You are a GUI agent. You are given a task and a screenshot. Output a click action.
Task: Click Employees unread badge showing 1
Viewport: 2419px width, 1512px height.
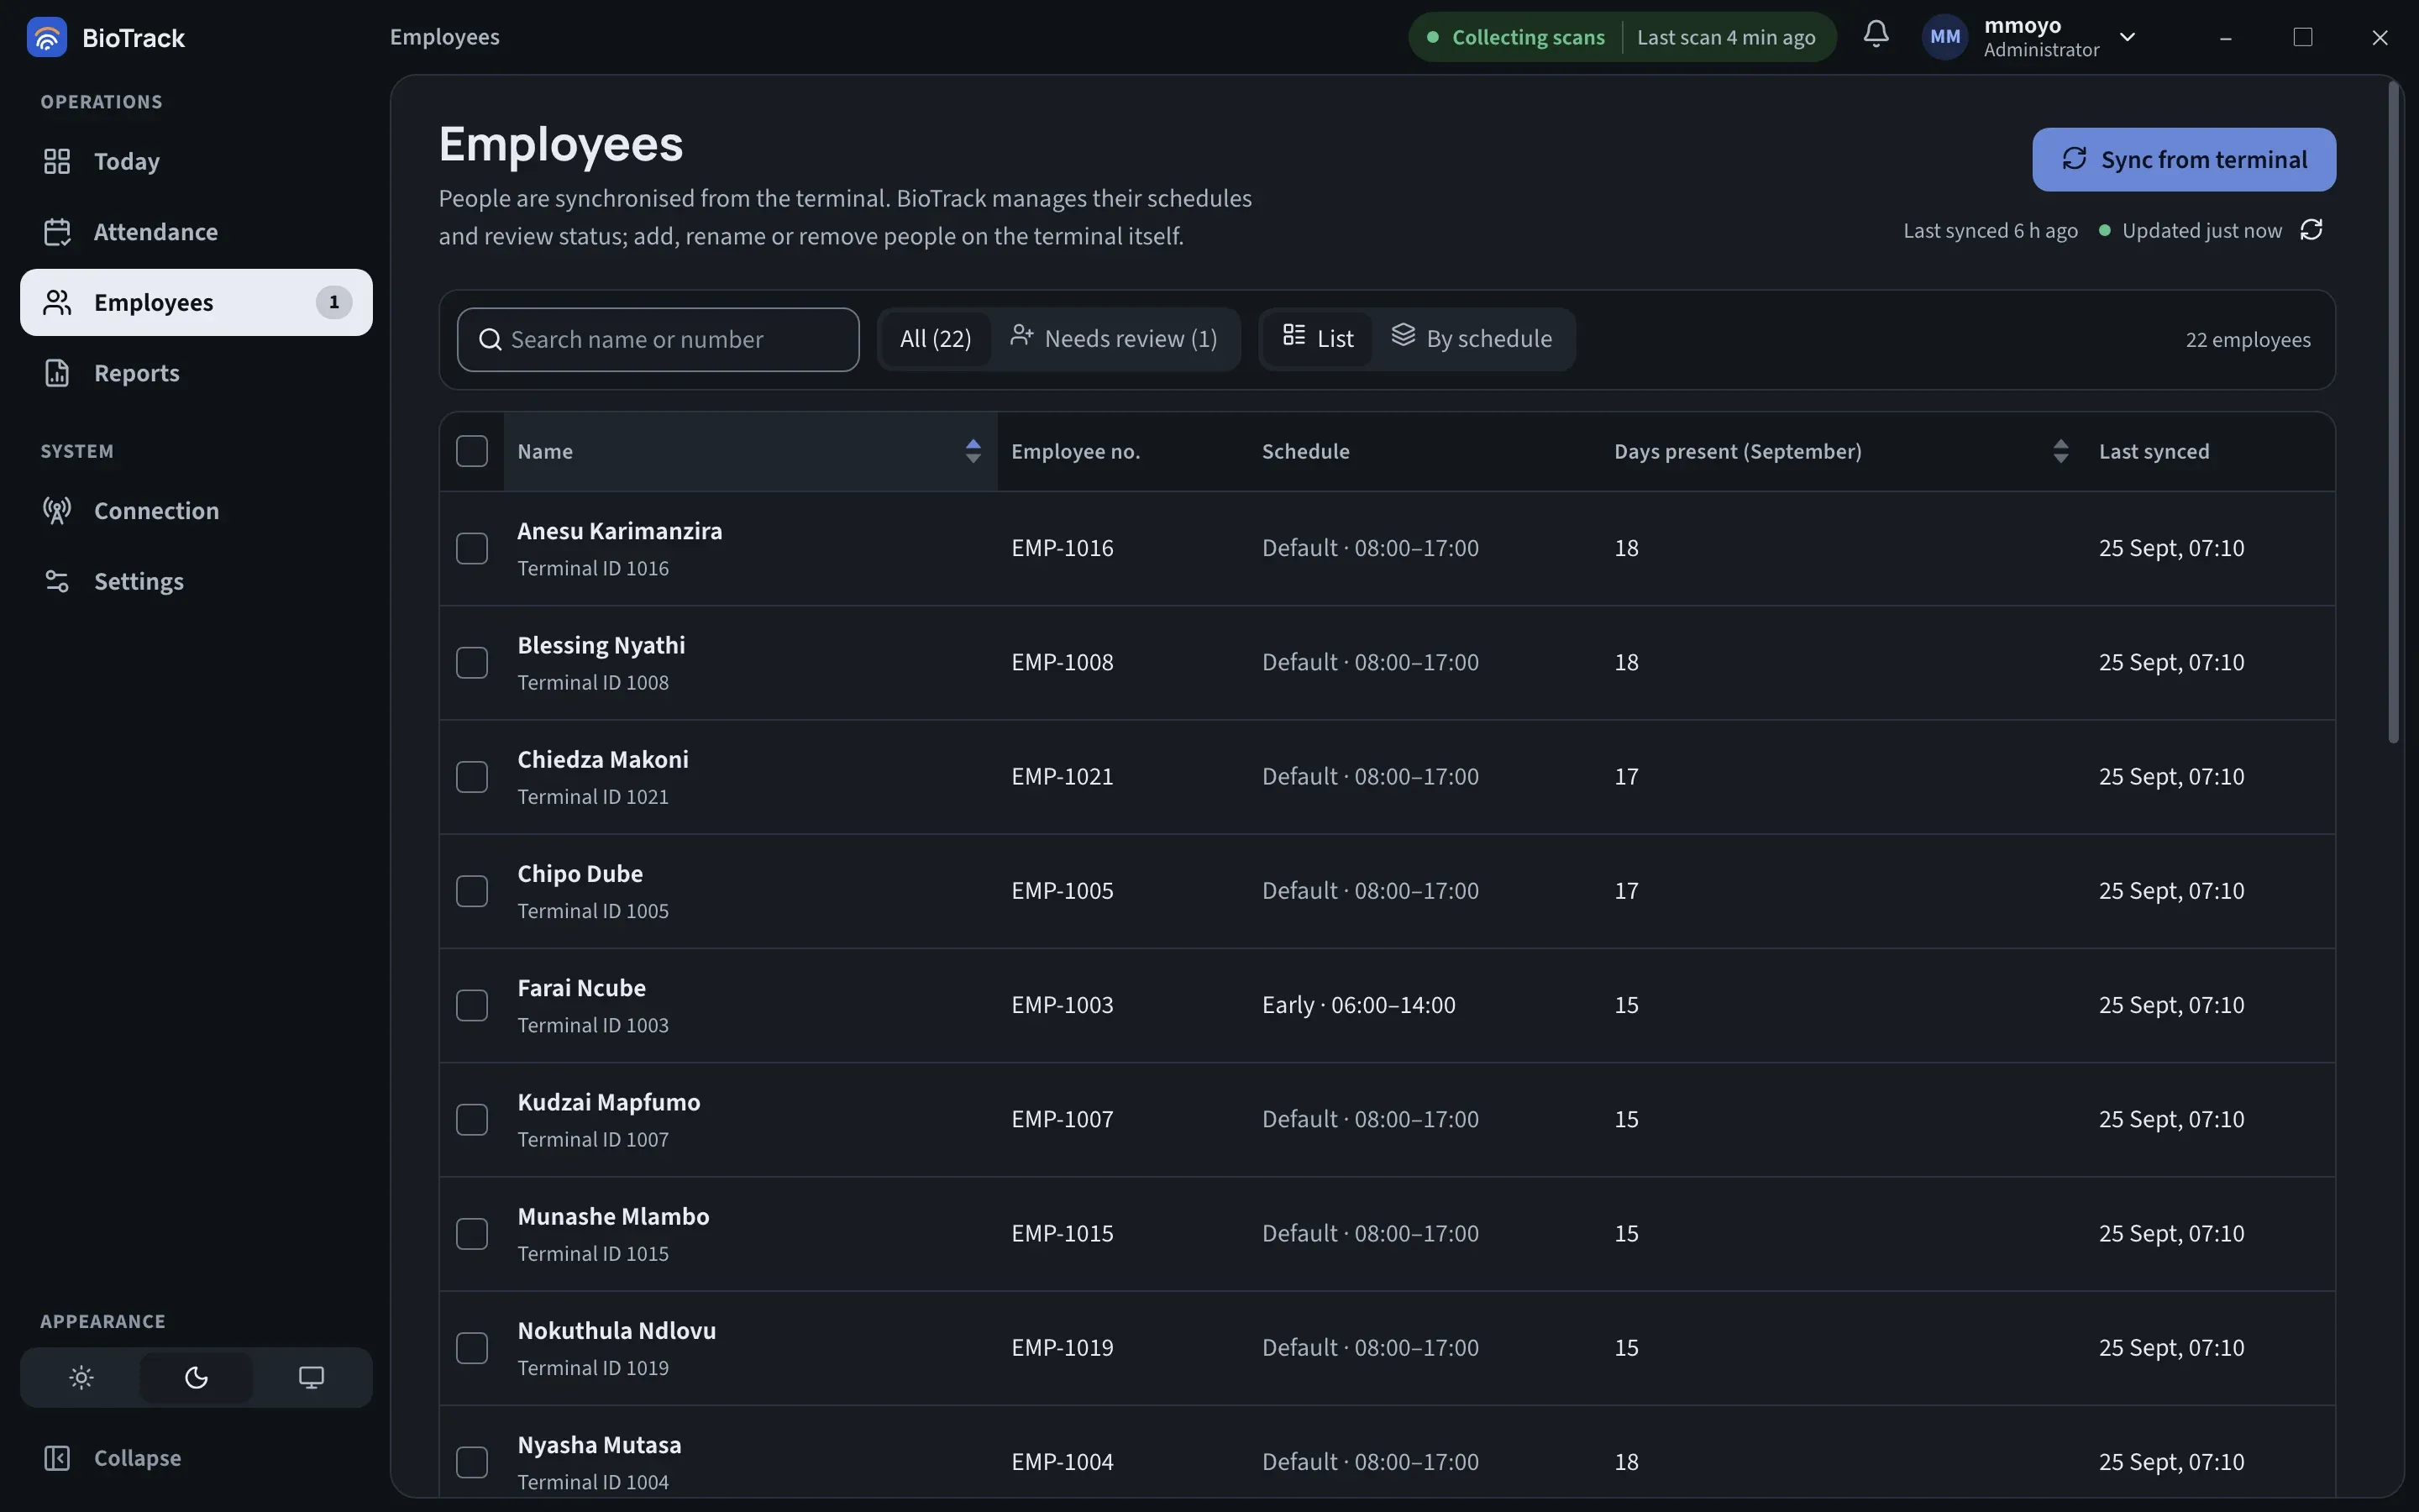tap(333, 302)
